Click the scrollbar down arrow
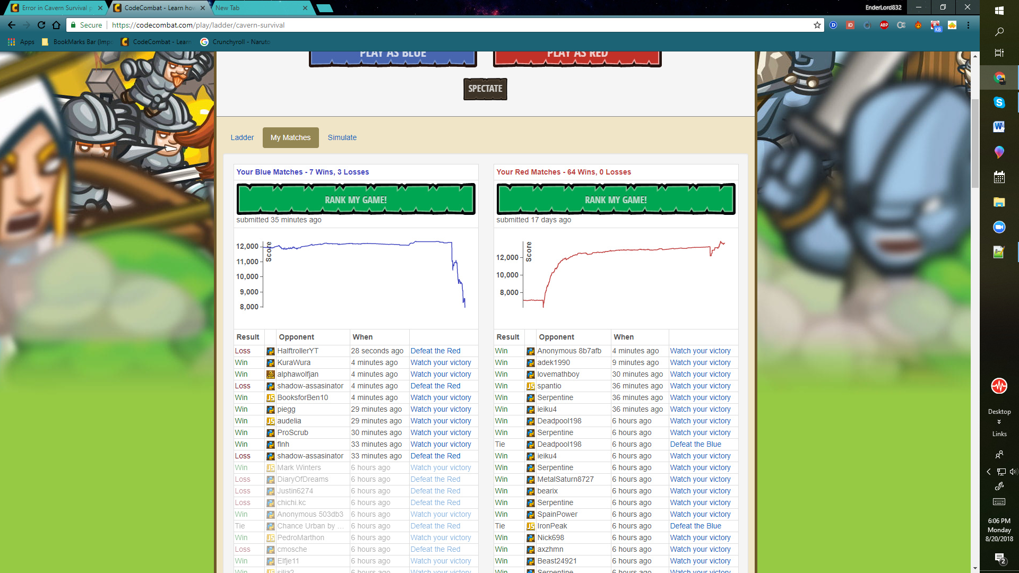 975,568
